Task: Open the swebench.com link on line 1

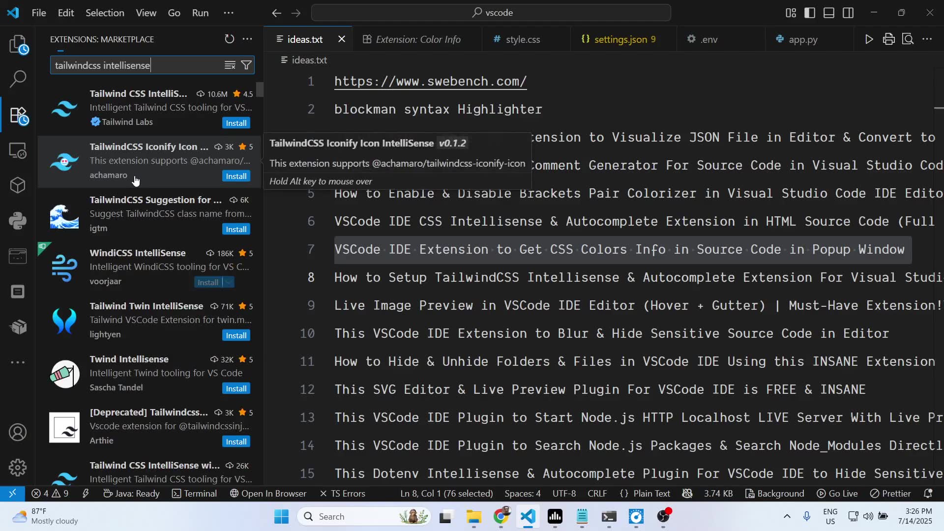Action: pos(430,82)
